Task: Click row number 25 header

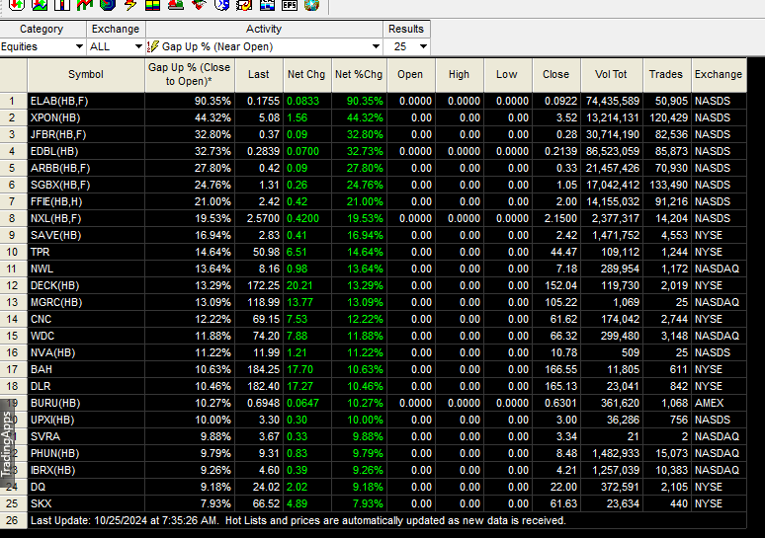Action: [x=13, y=503]
